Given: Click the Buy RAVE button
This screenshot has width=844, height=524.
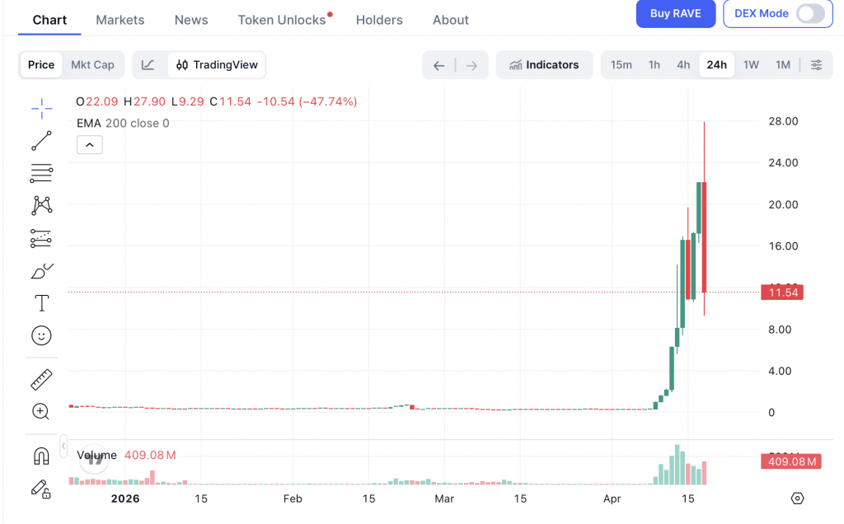Looking at the screenshot, I should pos(675,14).
